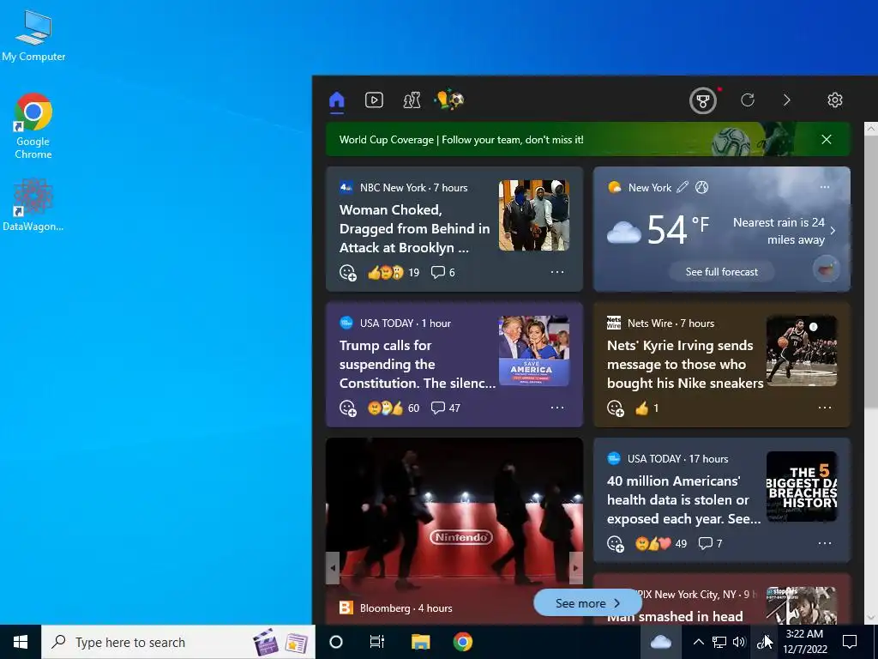The width and height of the screenshot is (878, 659).
Task: React to the health data breach story
Action: pyautogui.click(x=616, y=543)
